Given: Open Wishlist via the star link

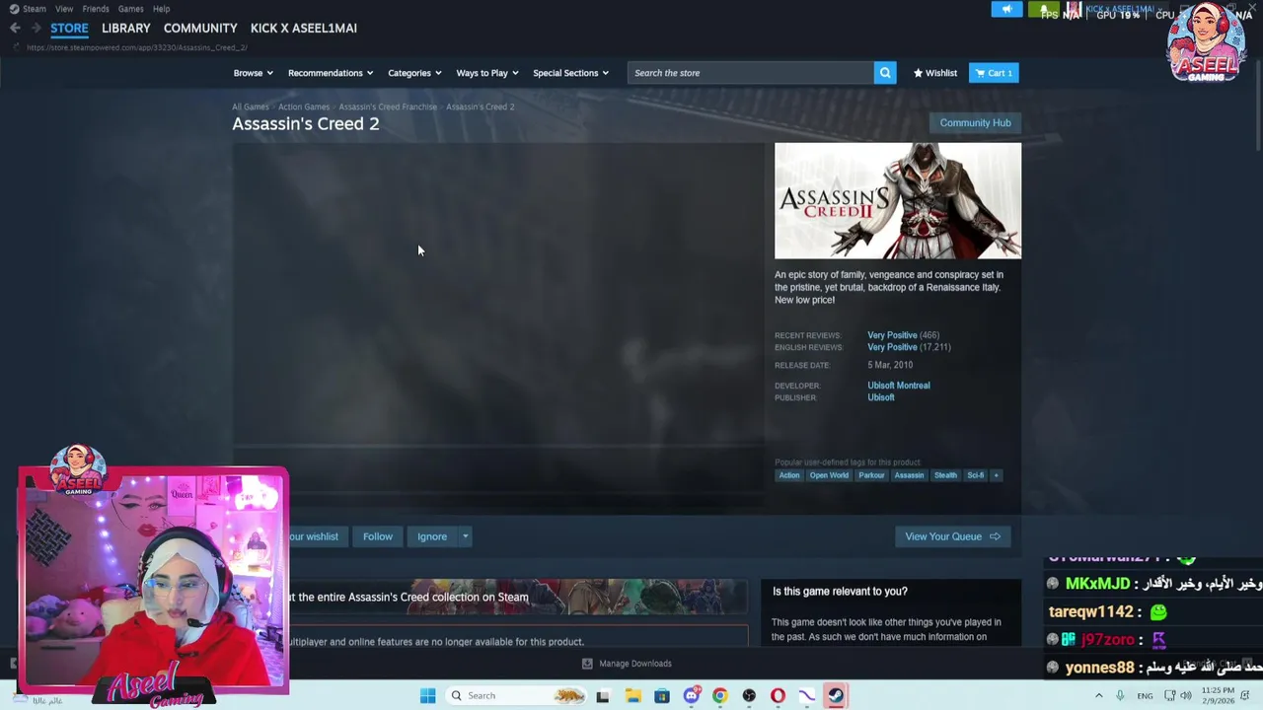Looking at the screenshot, I should [x=935, y=73].
